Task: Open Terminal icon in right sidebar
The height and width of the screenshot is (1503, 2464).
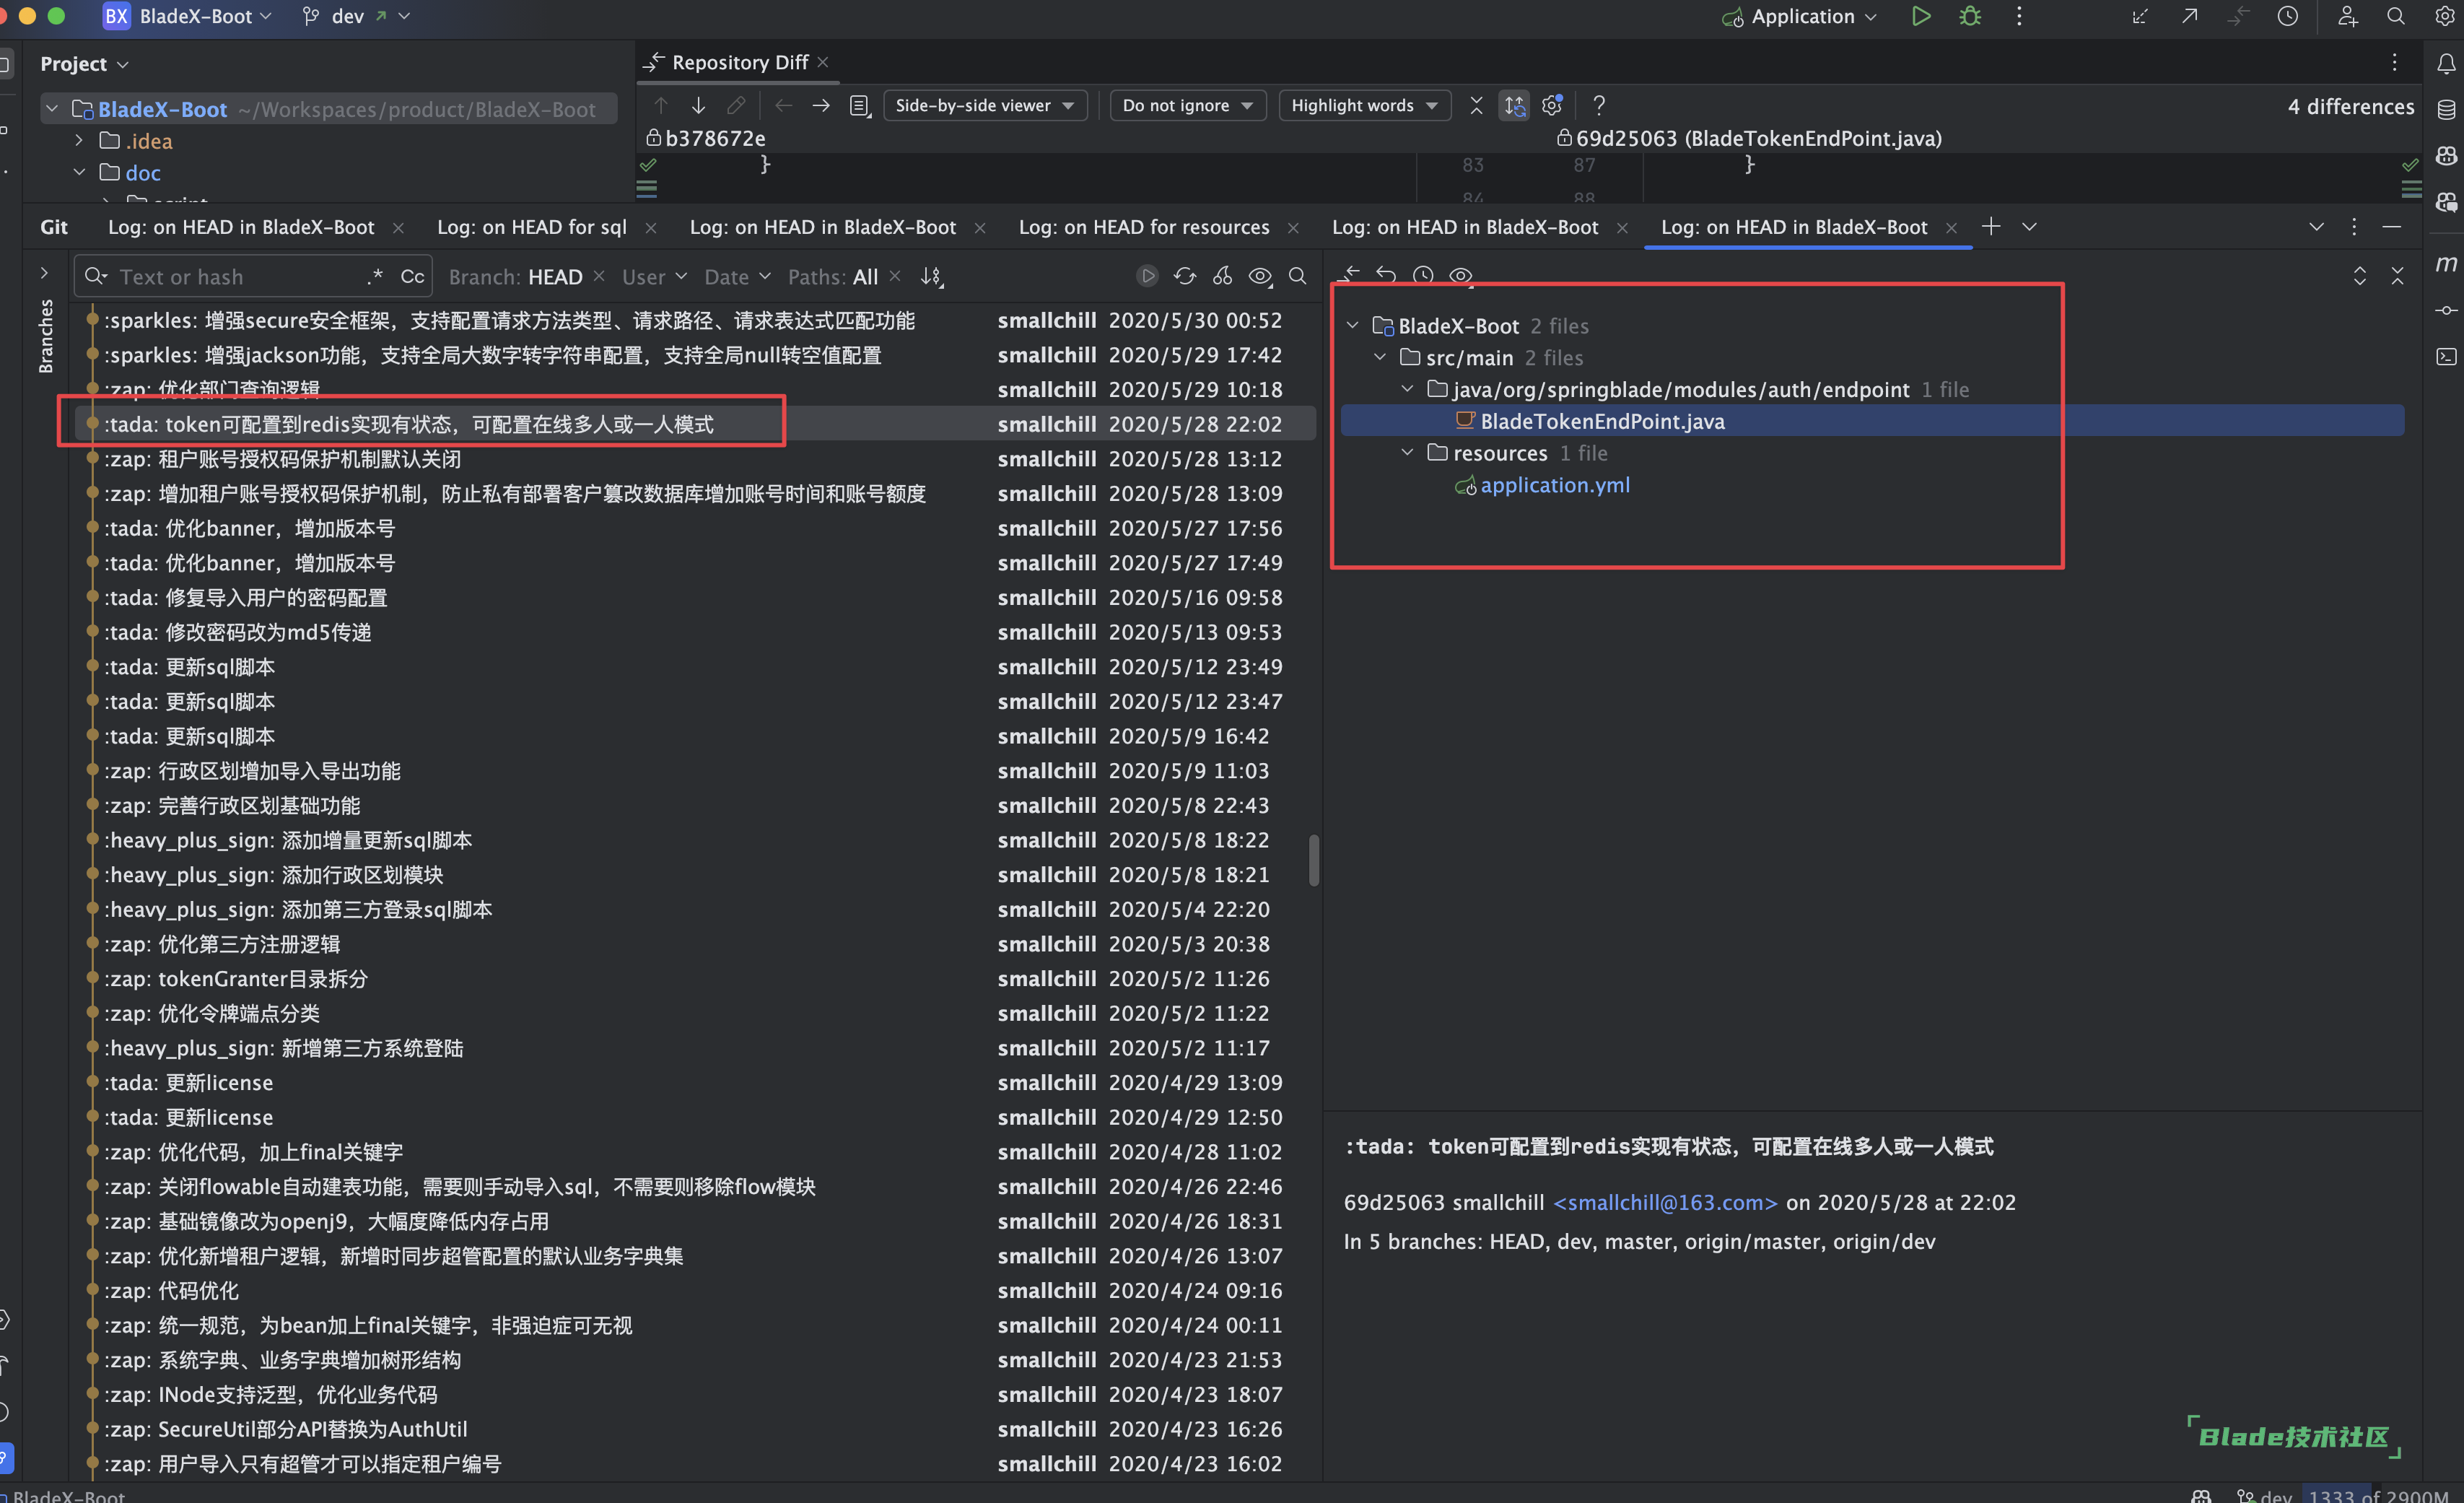Action: [x=2446, y=356]
